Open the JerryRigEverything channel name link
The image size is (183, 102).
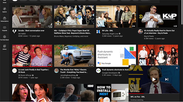click(68, 75)
